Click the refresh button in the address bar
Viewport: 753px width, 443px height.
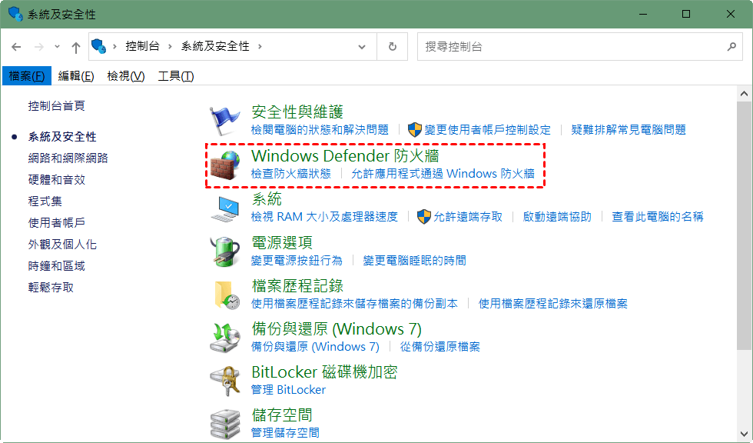393,47
